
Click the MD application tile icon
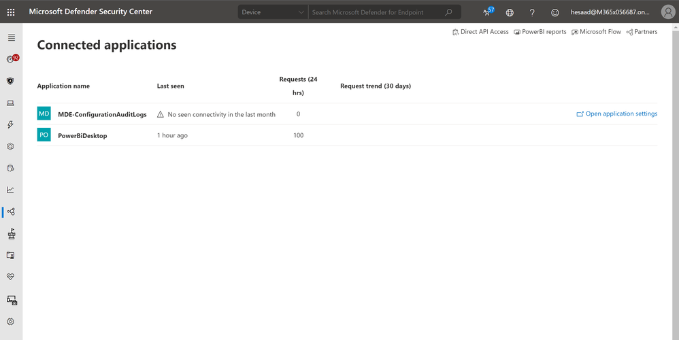pyautogui.click(x=44, y=114)
